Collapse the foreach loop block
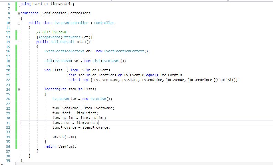 pos(19,89)
